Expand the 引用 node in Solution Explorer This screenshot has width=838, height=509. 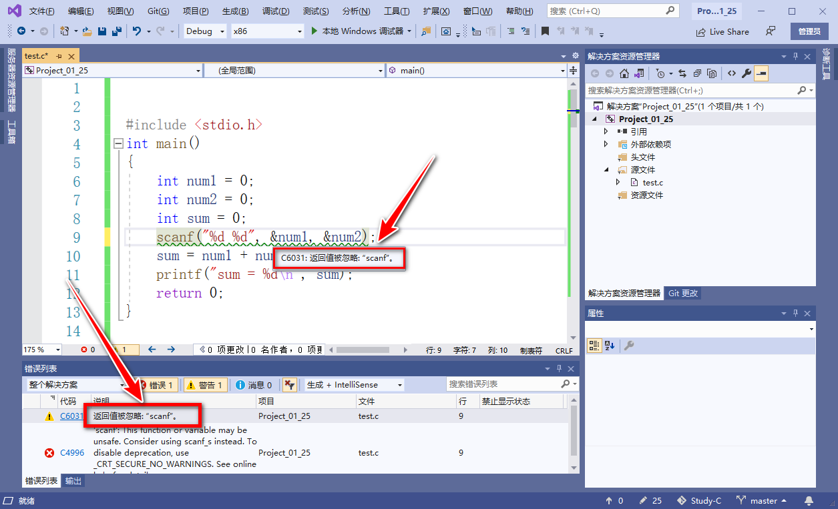[x=606, y=131]
